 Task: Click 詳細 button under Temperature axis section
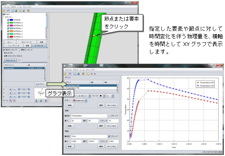(x=70, y=126)
